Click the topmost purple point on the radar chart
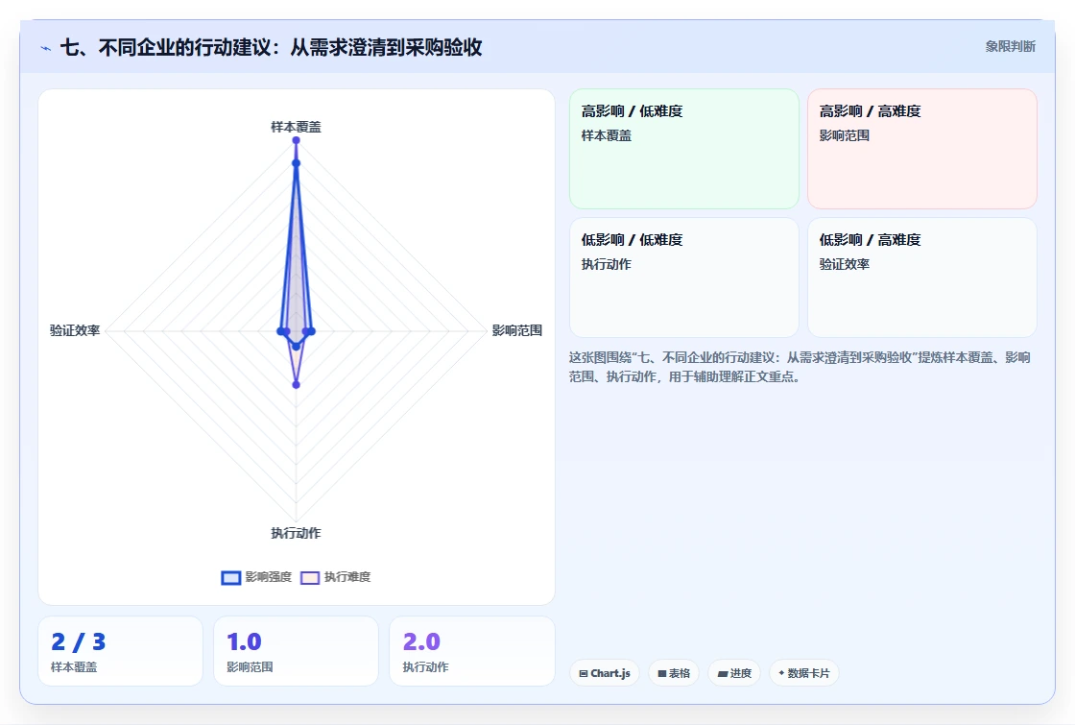This screenshot has width=1075, height=725. coord(297,140)
